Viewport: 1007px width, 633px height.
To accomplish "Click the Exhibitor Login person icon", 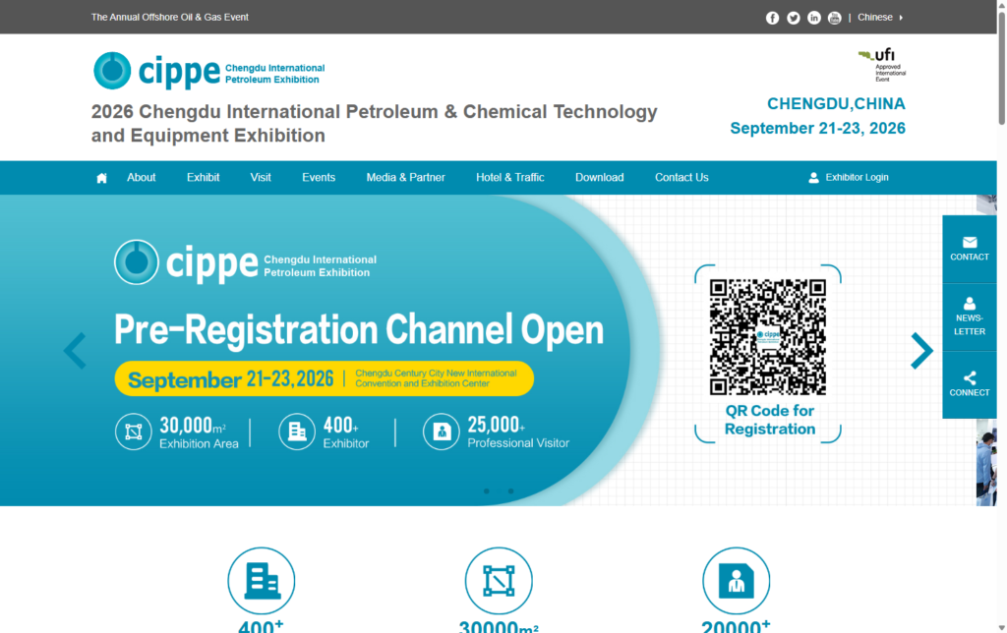I will click(x=812, y=177).
